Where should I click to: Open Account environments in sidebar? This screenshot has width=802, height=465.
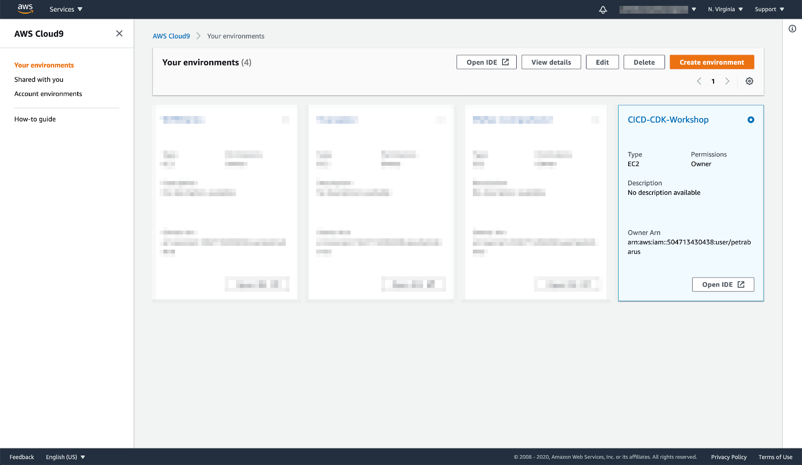pyautogui.click(x=48, y=94)
